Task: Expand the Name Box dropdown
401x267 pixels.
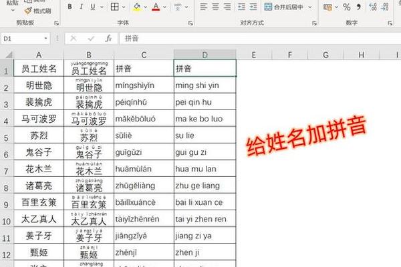Action: pyautogui.click(x=45, y=39)
